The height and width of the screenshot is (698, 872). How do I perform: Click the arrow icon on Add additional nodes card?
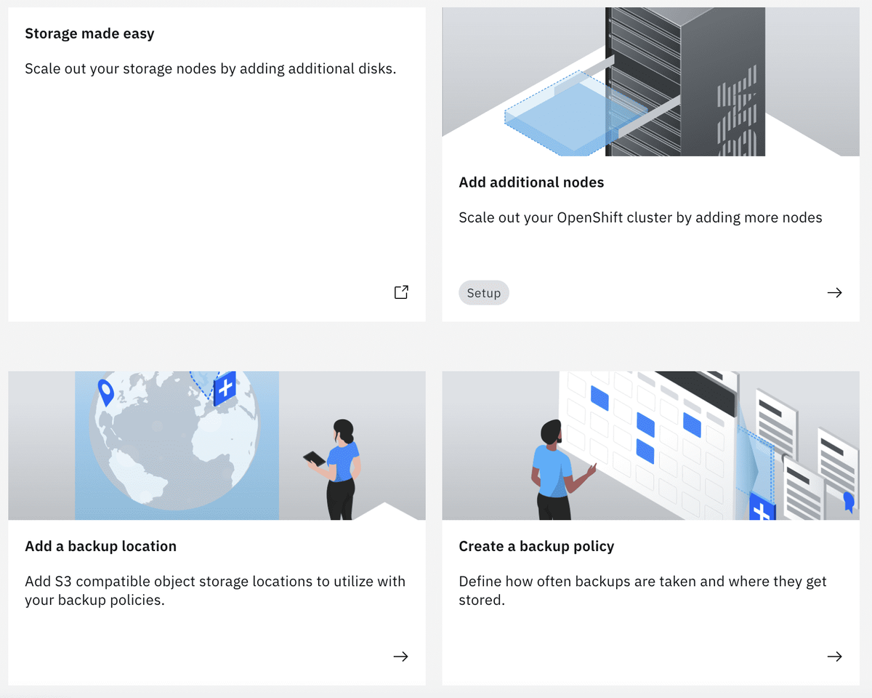coord(834,292)
